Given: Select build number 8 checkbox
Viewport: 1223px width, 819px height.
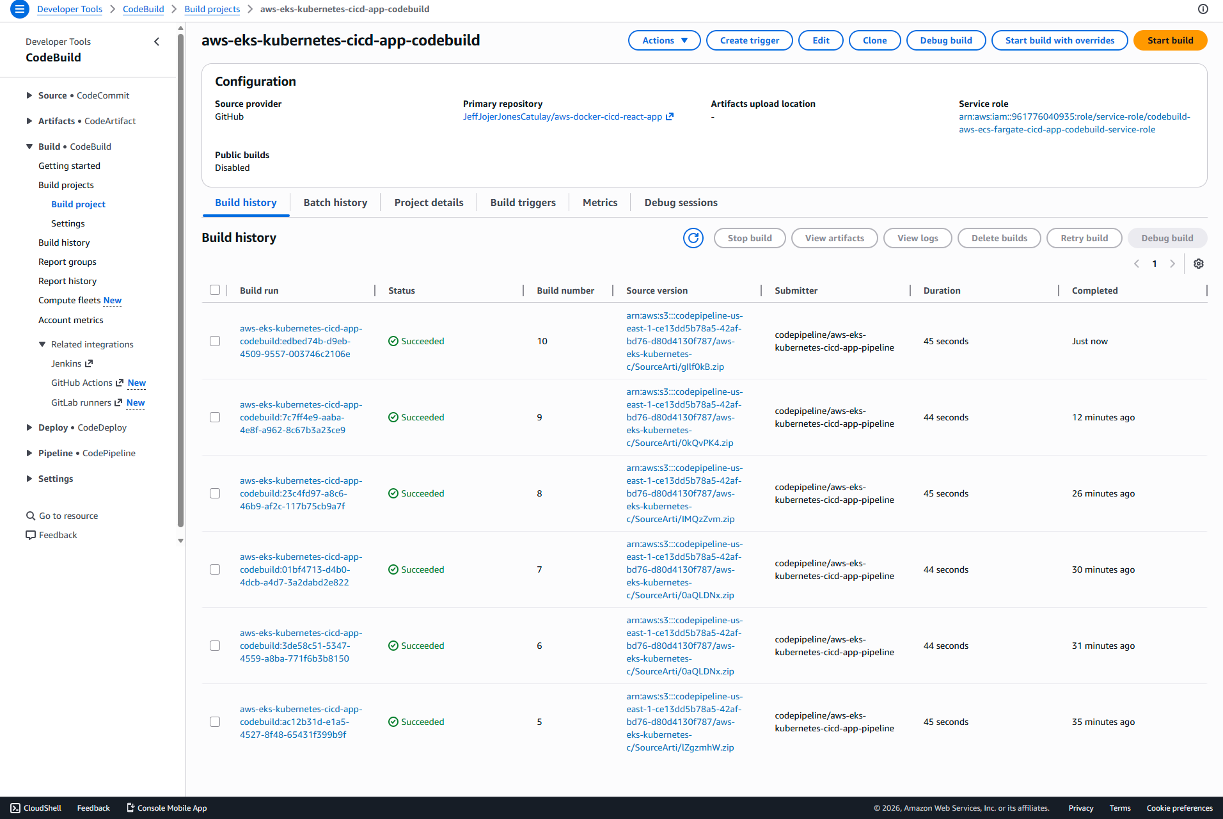Looking at the screenshot, I should pyautogui.click(x=215, y=493).
